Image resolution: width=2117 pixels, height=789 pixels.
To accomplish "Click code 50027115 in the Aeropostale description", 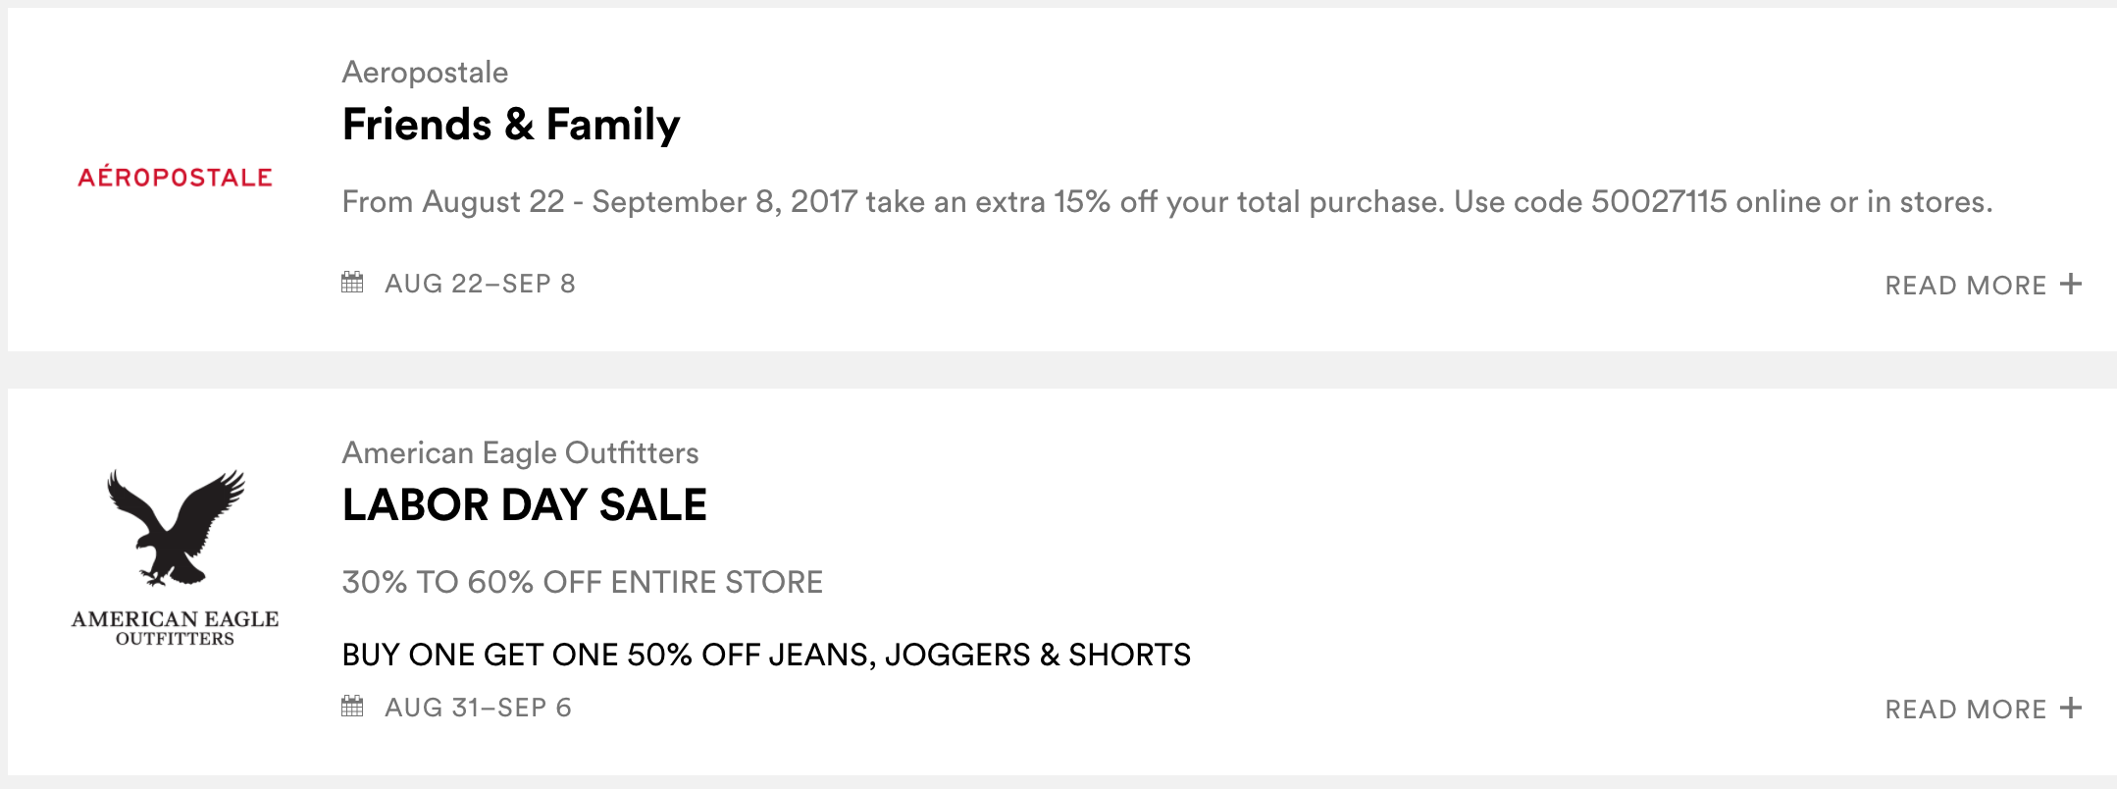I will (x=1658, y=202).
